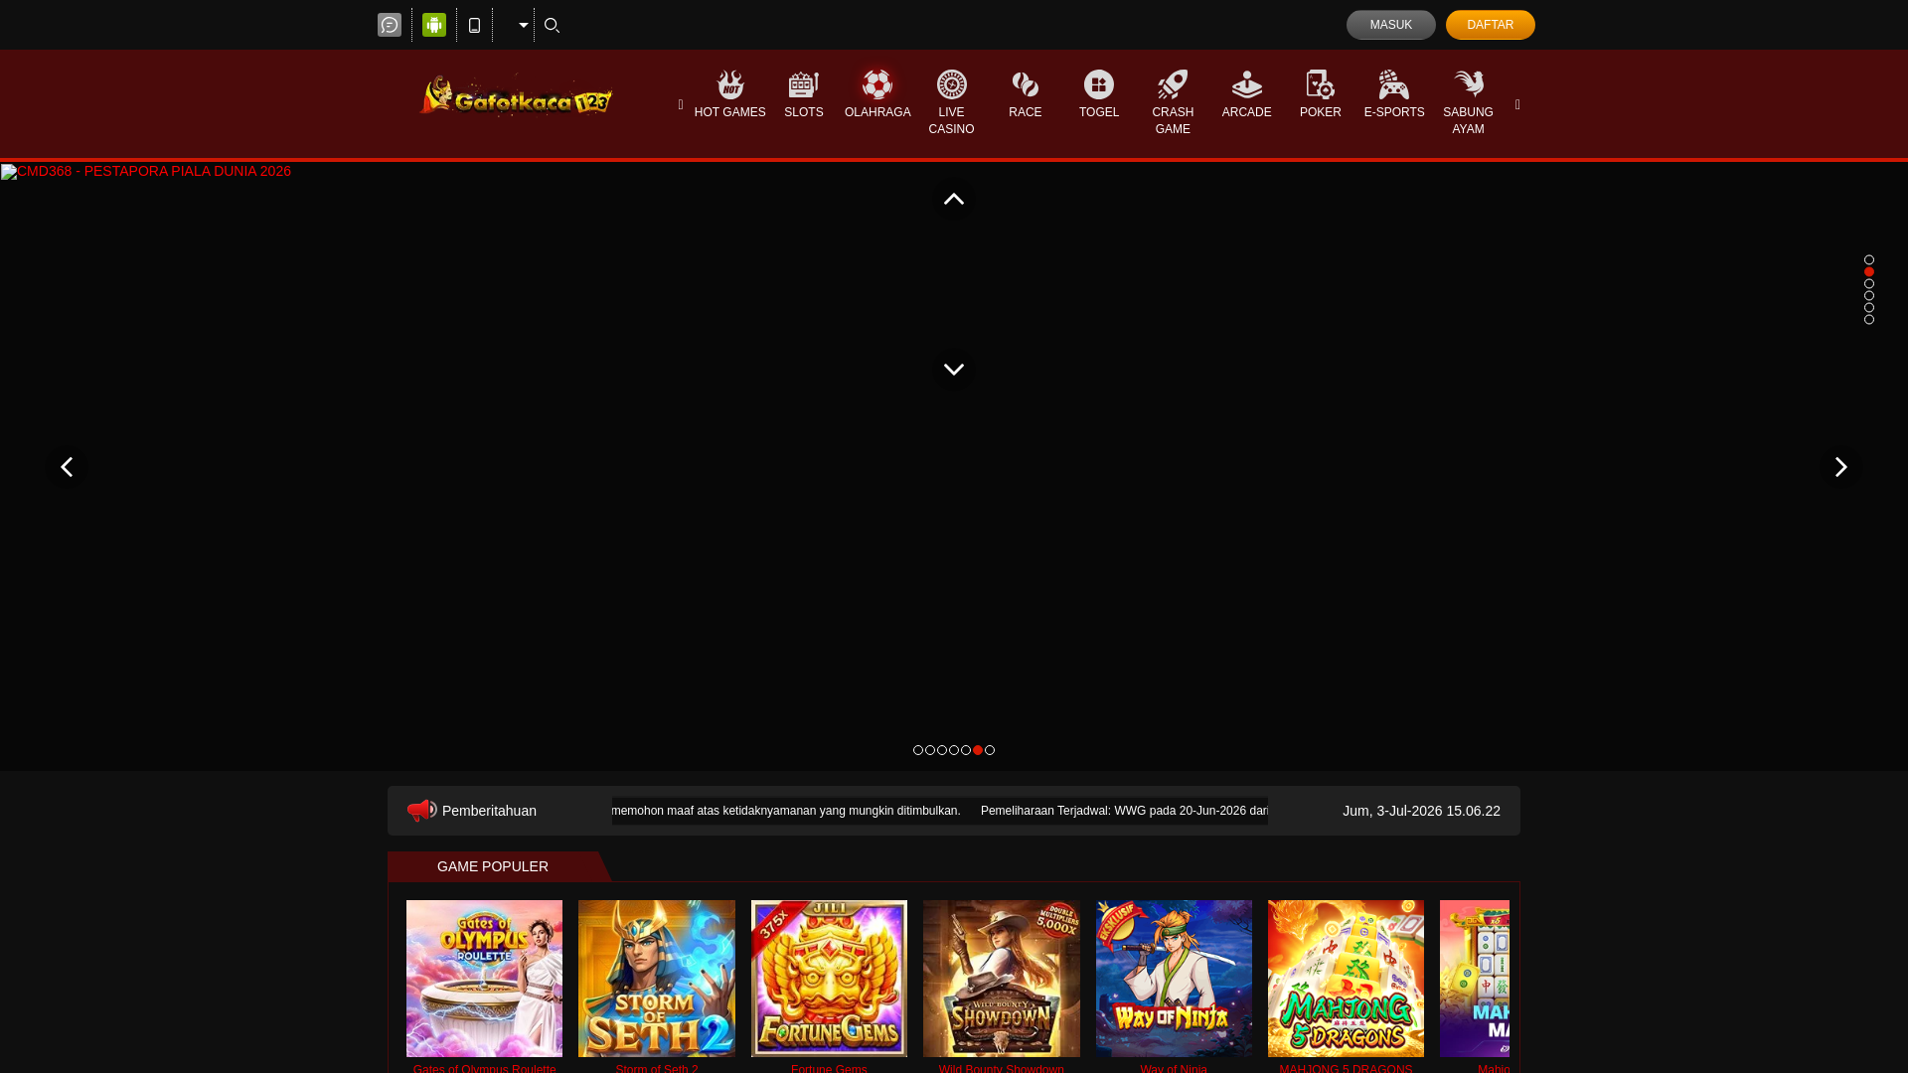Open the LIVE CASINO category
This screenshot has height=1073, width=1908.
951,103
